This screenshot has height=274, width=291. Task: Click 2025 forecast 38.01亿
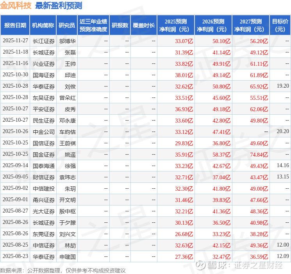[x=184, y=75]
